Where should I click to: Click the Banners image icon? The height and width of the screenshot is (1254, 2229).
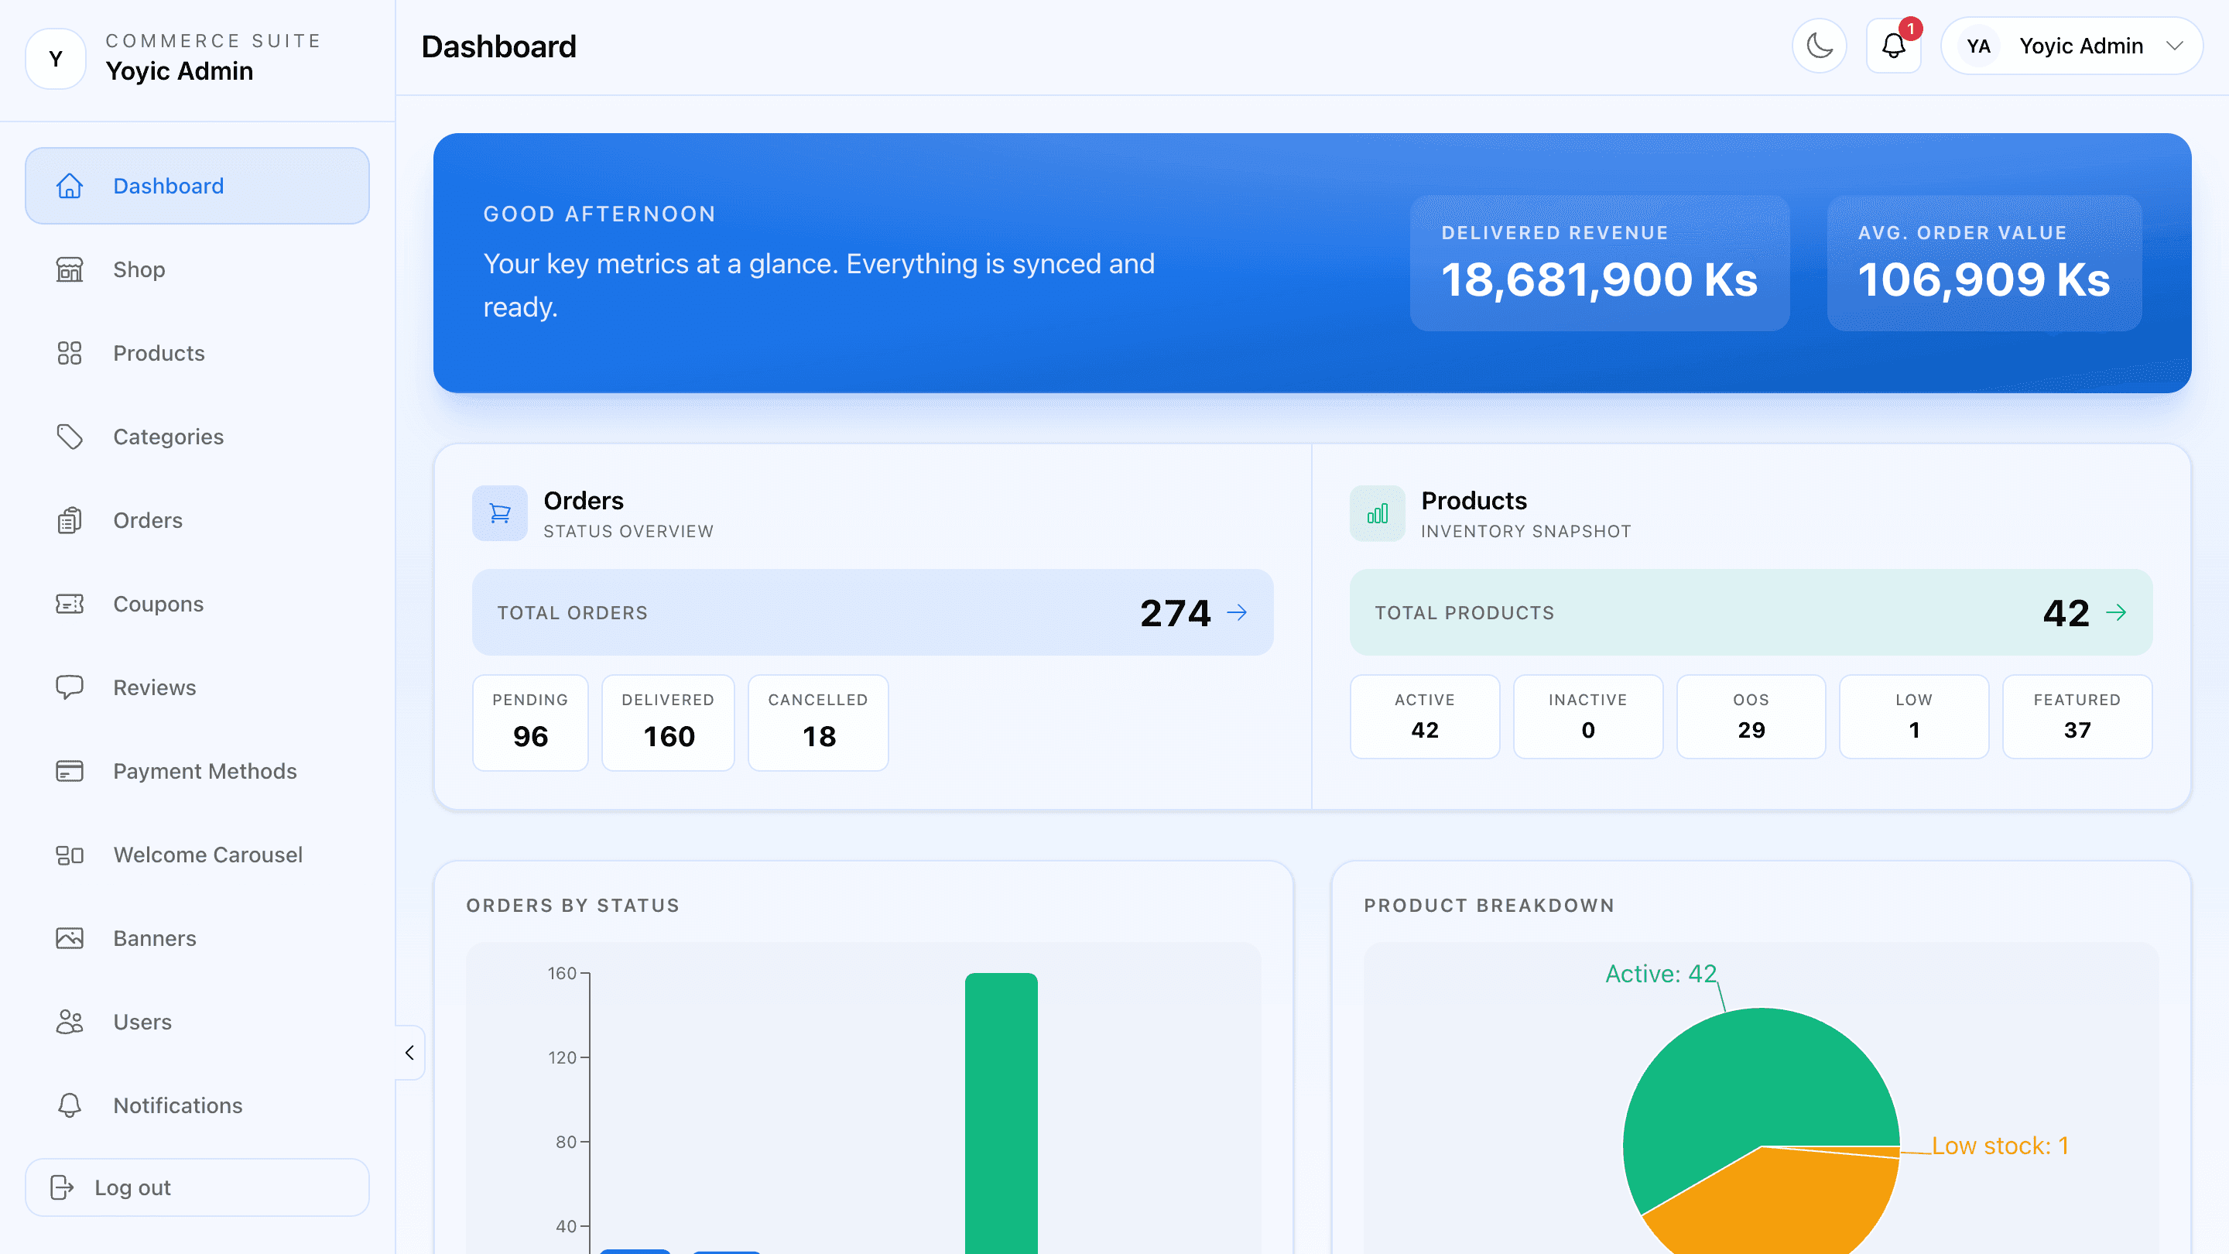click(x=69, y=938)
